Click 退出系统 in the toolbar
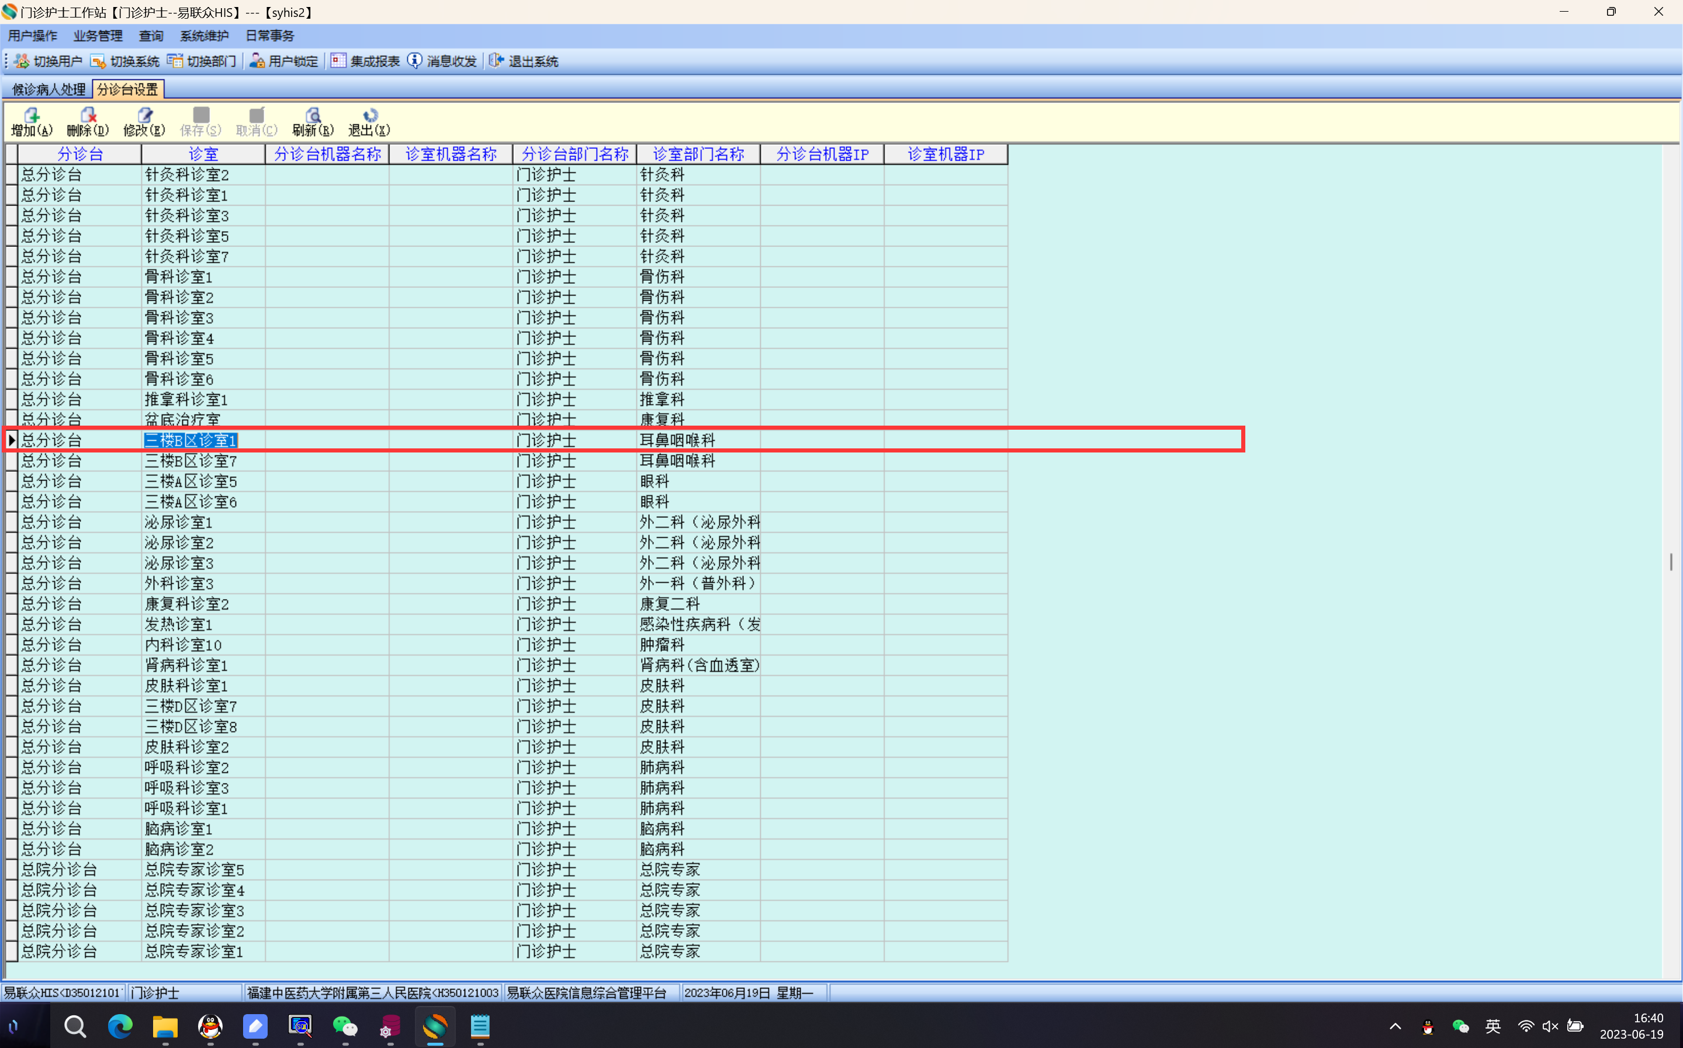 (524, 62)
